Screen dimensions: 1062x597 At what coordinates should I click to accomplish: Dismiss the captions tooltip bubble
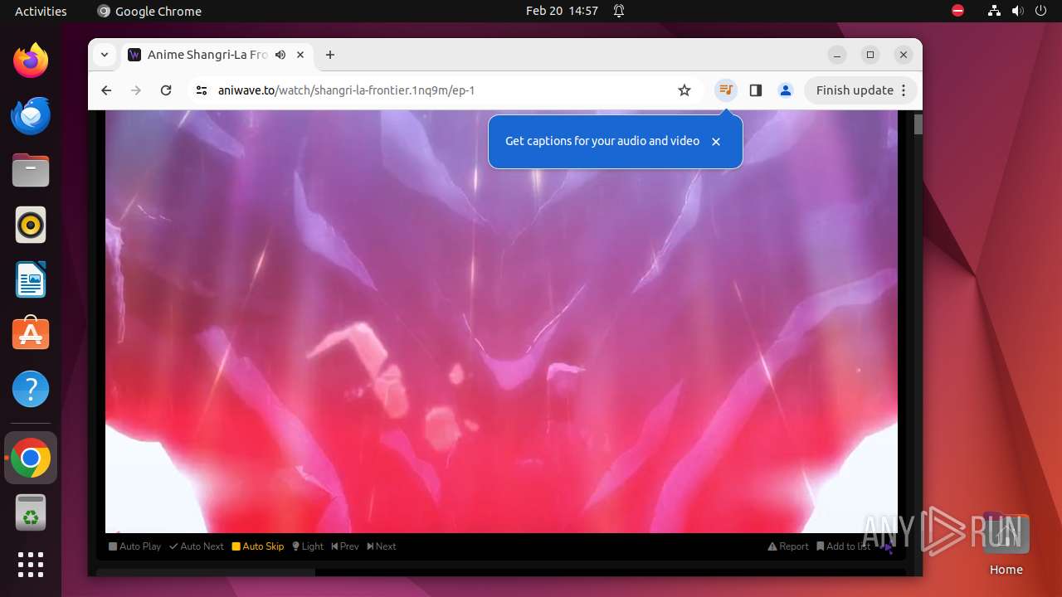[x=716, y=142]
